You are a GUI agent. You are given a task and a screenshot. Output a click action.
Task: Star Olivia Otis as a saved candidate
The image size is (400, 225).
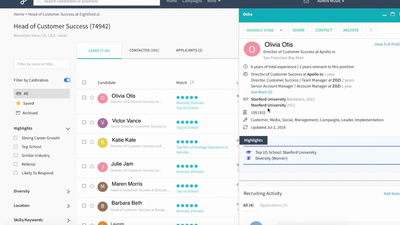pyautogui.click(x=92, y=97)
